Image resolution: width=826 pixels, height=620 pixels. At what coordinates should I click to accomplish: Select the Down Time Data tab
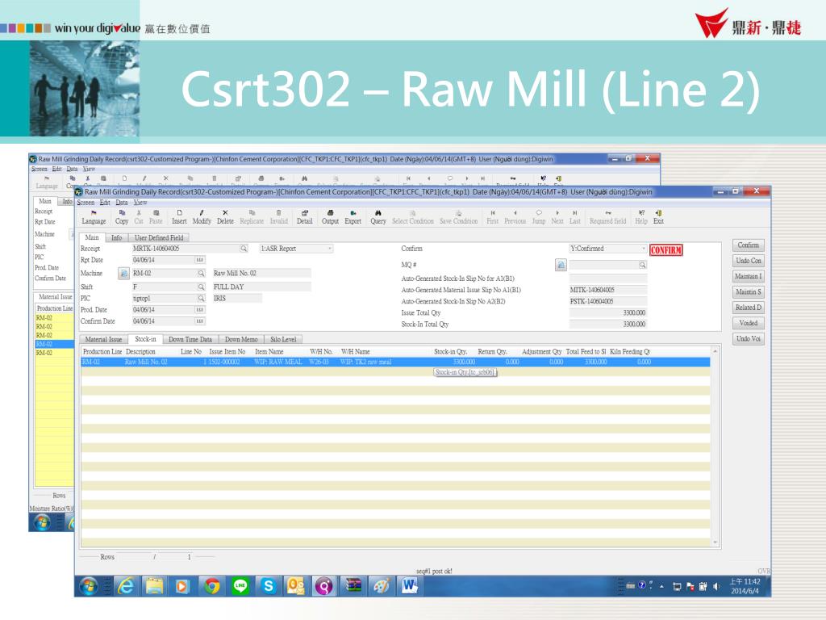[x=190, y=340]
